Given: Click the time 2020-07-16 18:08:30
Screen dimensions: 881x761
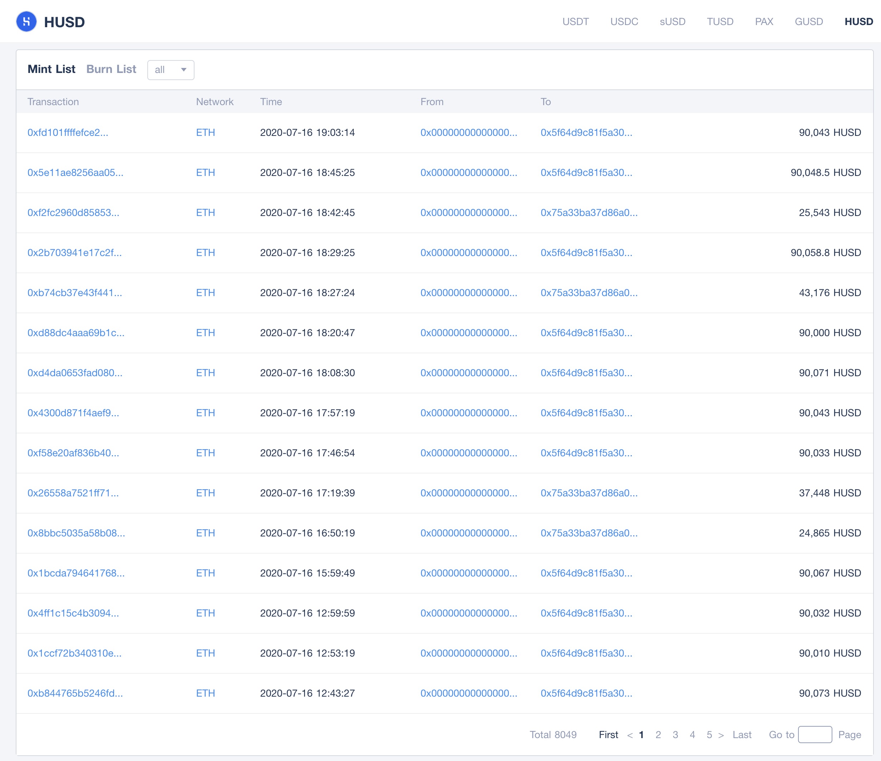Looking at the screenshot, I should 307,373.
